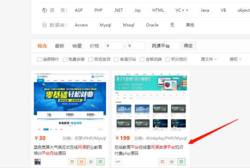Click the green 保 badge on ¥199 product

pos(181,162)
